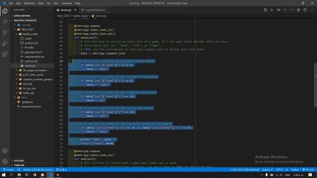This screenshot has height=178, width=317.
Task: Open the File menu
Action: [x=11, y=3]
